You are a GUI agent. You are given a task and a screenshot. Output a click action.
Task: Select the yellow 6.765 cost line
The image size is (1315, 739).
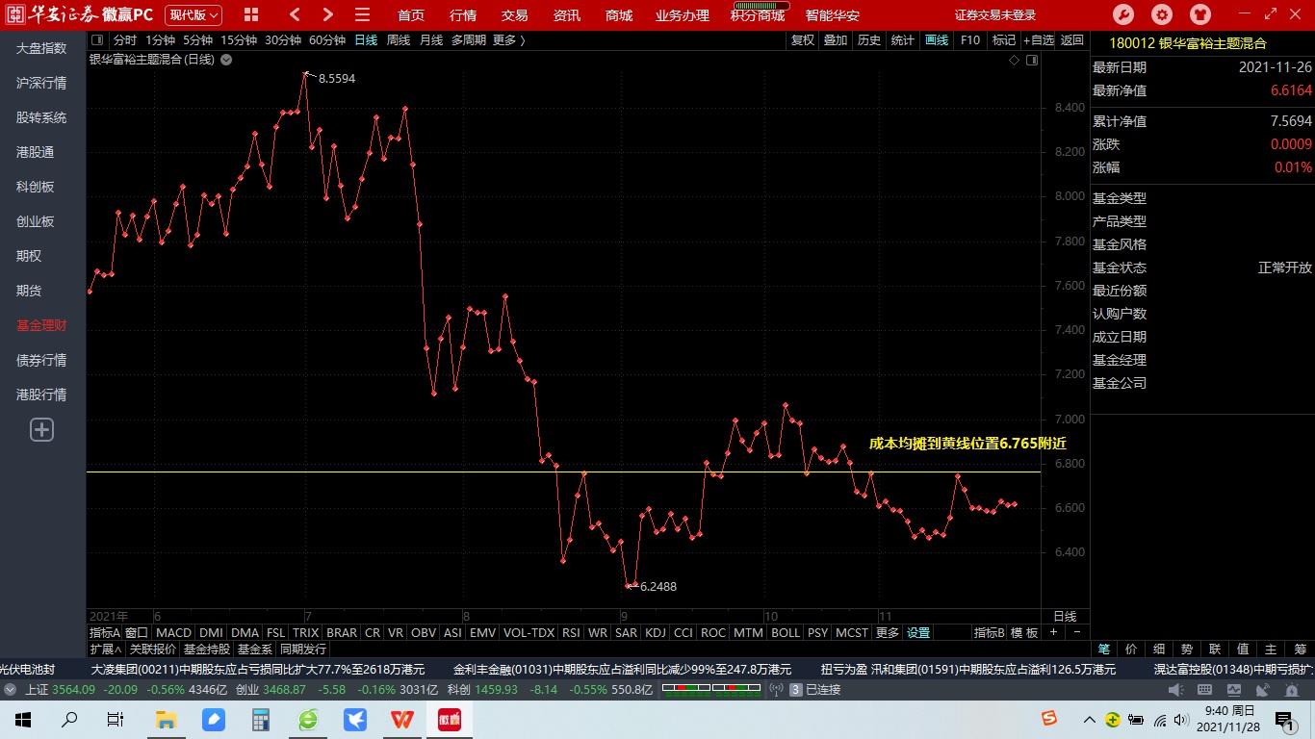tap(563, 471)
